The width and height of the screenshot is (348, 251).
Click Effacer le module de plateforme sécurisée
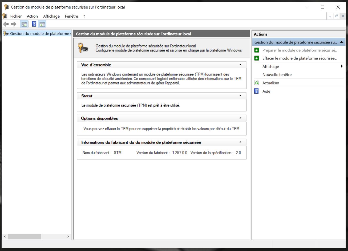[x=299, y=58]
